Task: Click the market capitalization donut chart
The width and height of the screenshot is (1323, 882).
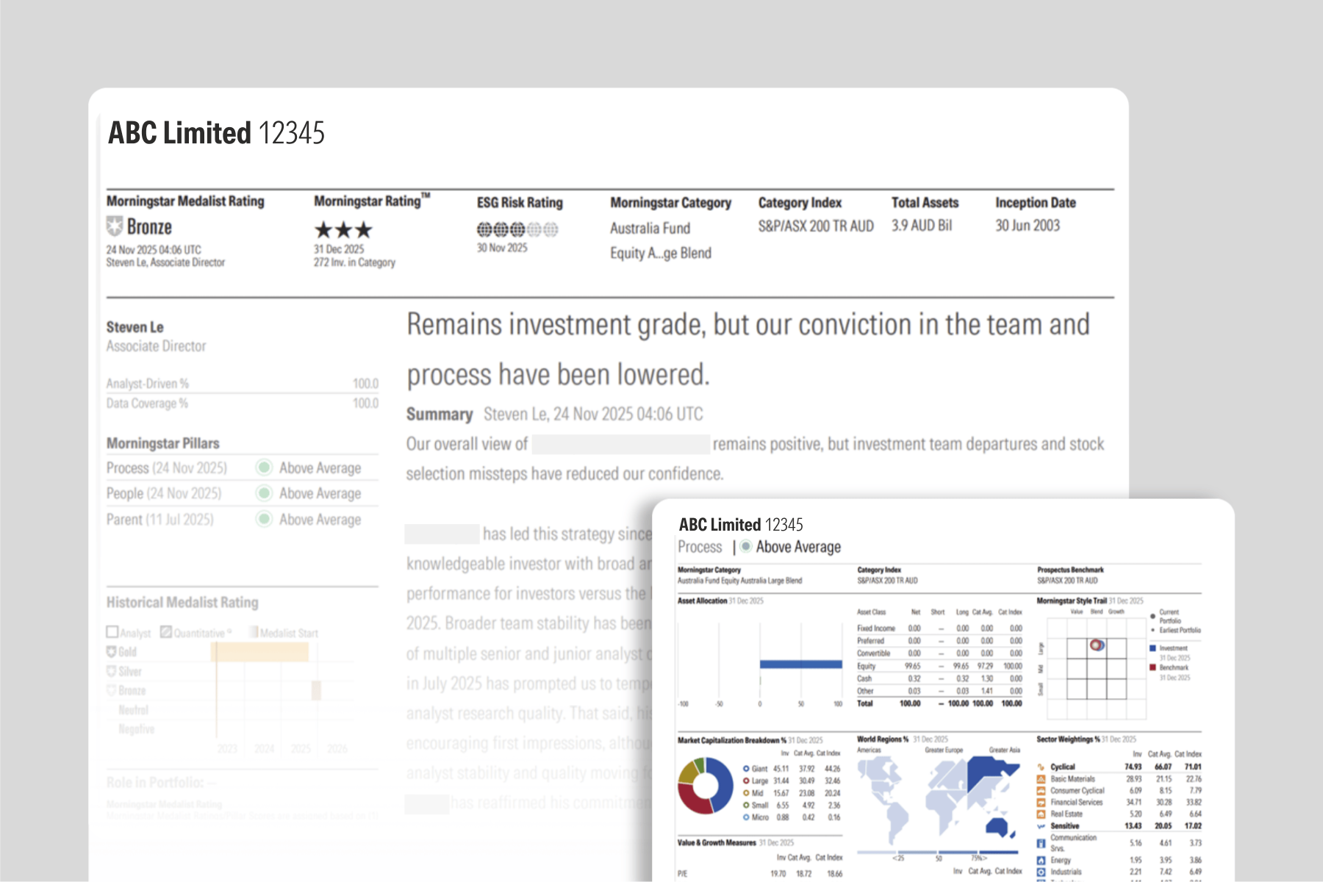Action: click(705, 786)
